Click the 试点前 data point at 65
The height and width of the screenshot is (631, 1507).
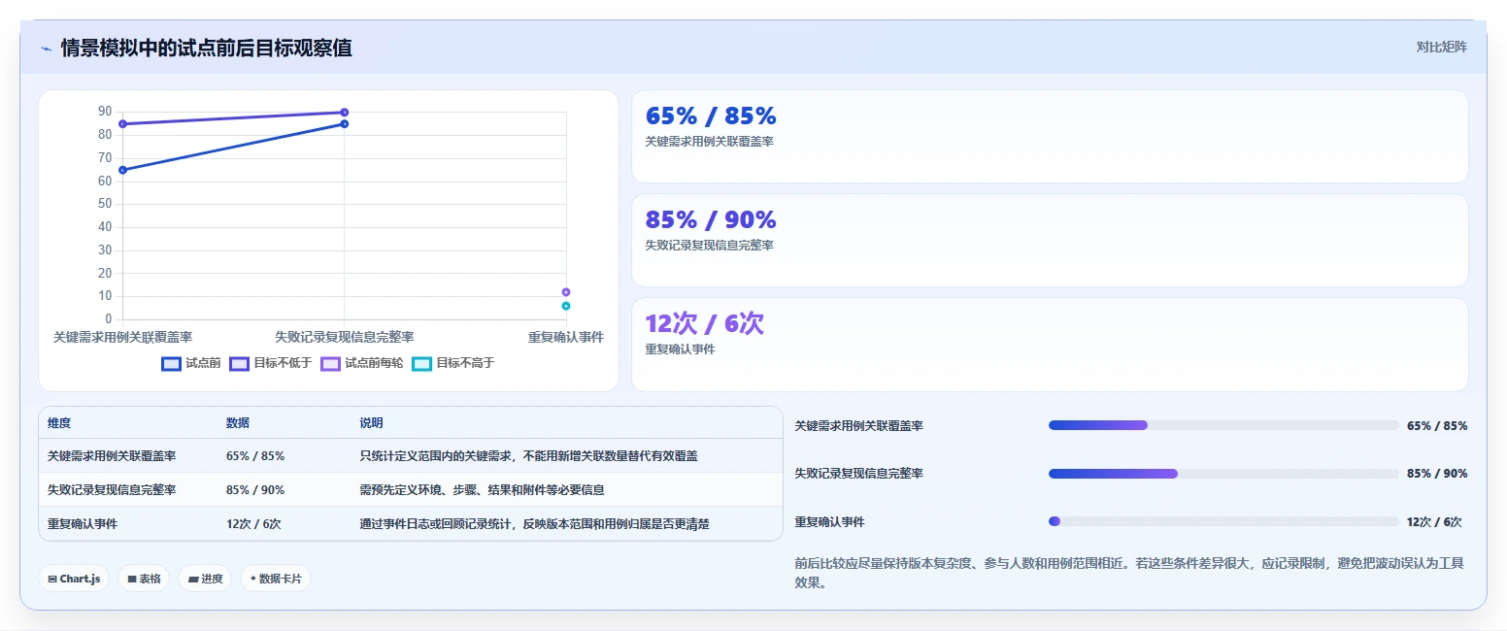click(122, 170)
